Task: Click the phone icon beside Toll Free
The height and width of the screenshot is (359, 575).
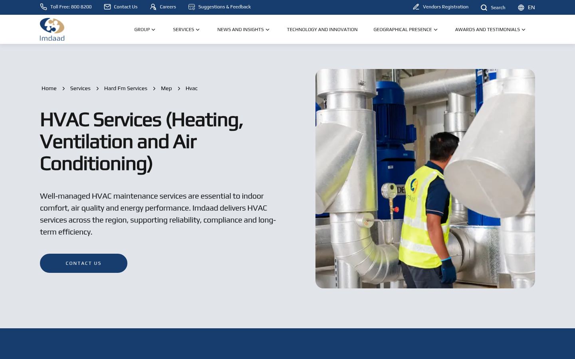Action: click(44, 7)
